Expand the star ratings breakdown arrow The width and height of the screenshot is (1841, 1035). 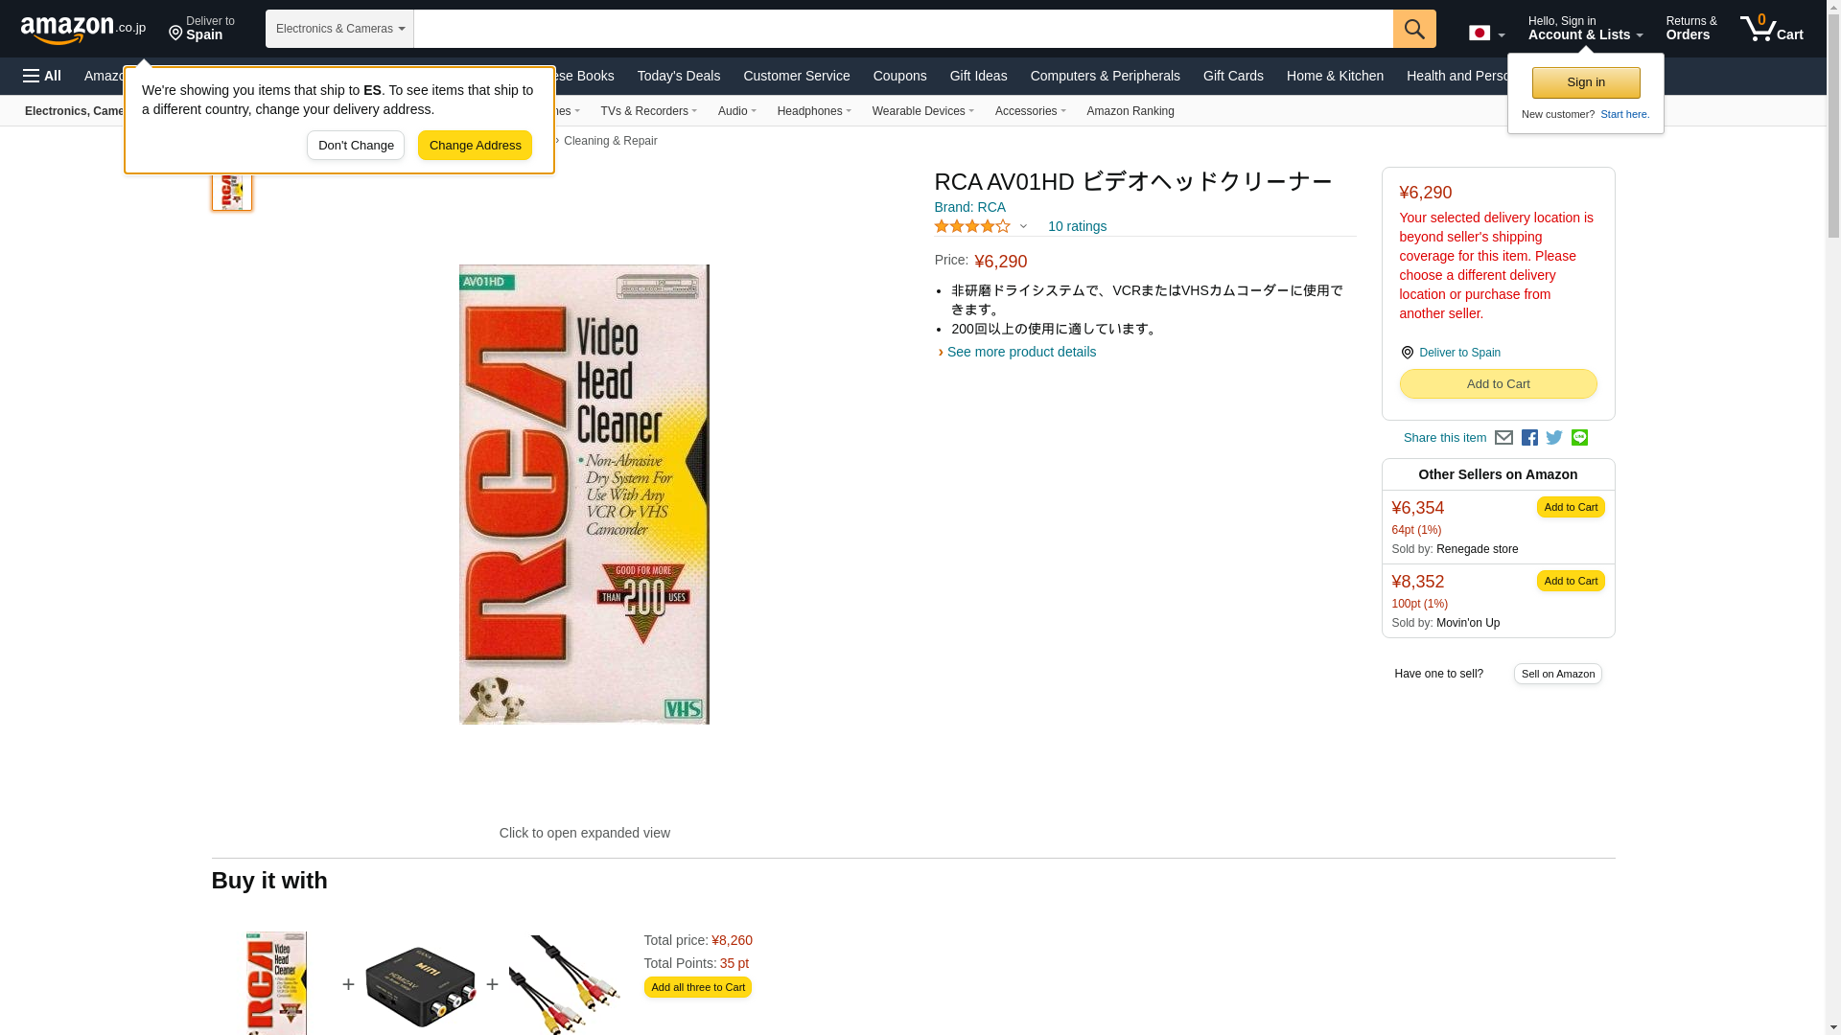click(1023, 227)
